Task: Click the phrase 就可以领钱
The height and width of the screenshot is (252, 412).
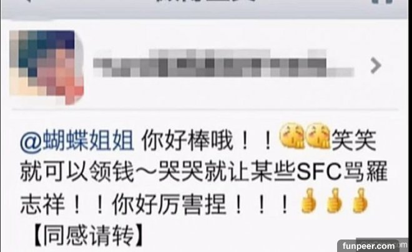Action: (x=77, y=172)
